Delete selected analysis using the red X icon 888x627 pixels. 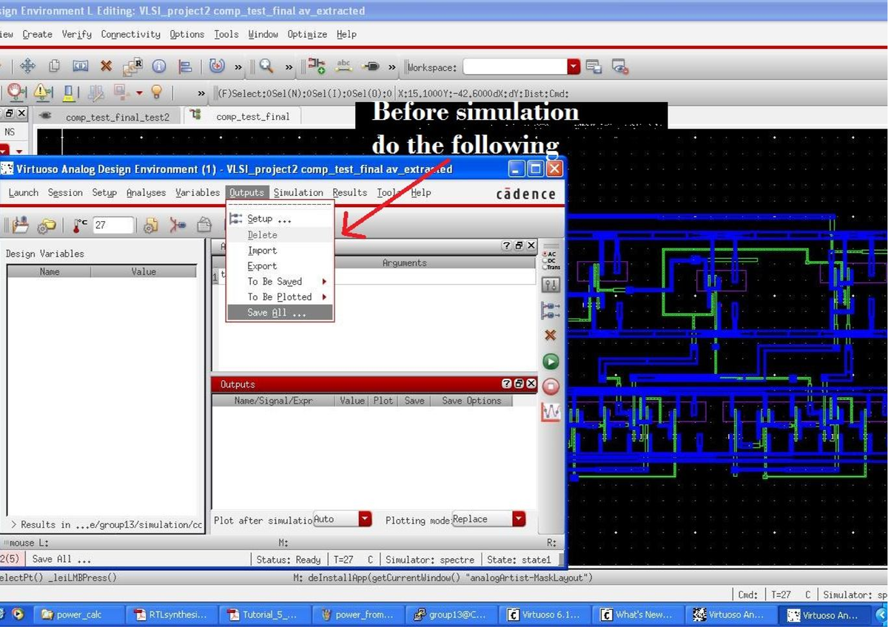tap(551, 335)
